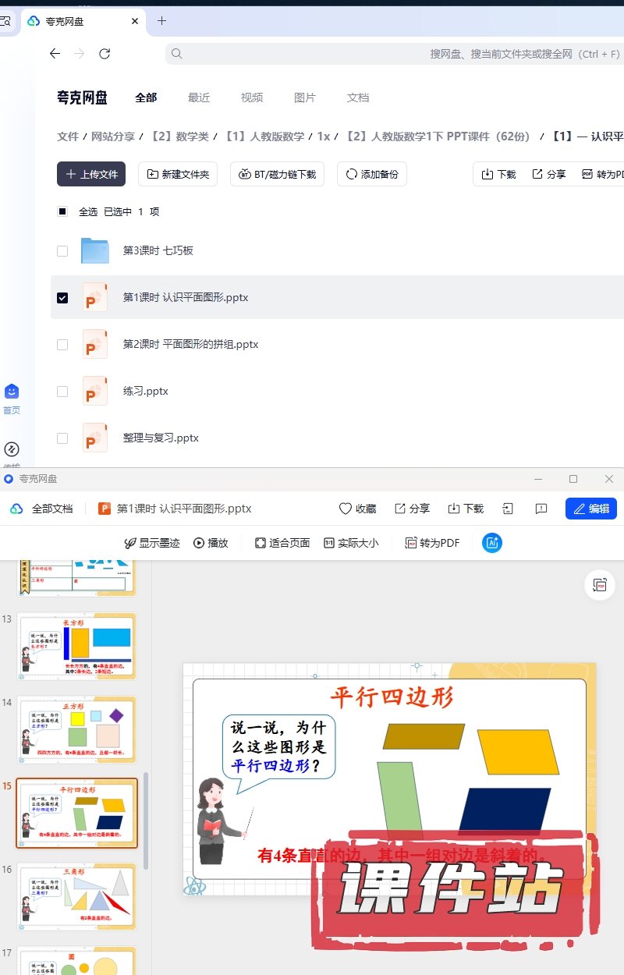Click the network disk search field

pyautogui.click(x=390, y=54)
